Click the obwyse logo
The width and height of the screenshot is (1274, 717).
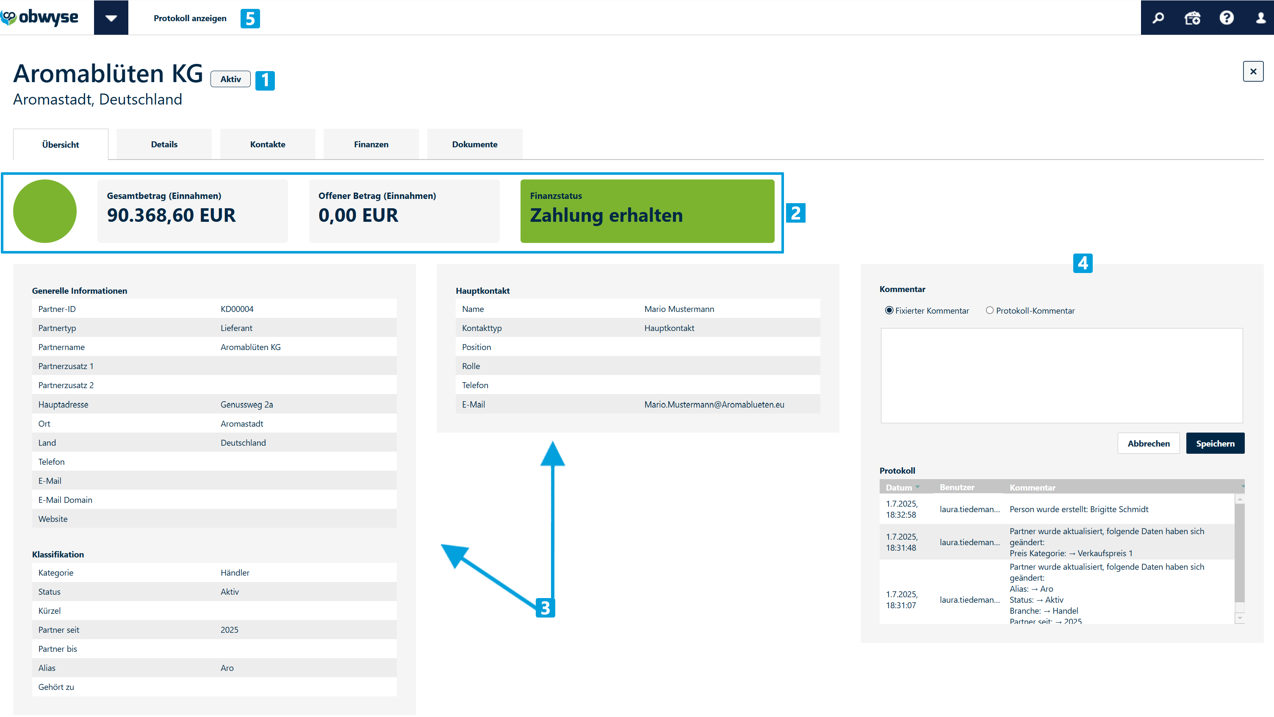point(39,17)
